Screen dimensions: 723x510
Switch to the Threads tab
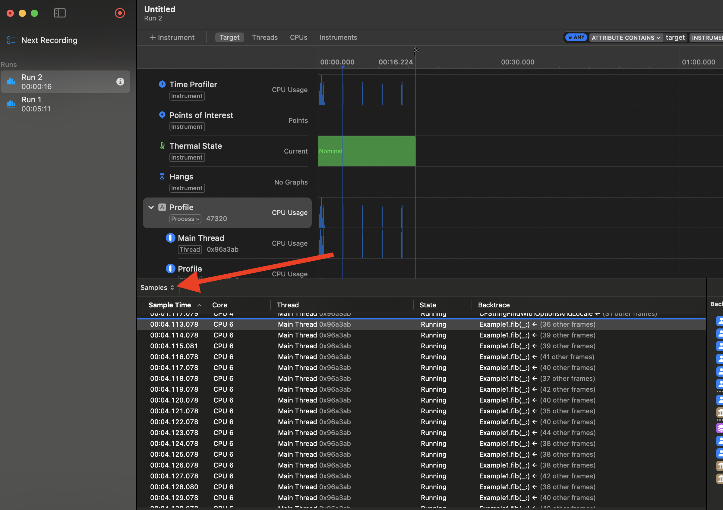pyautogui.click(x=265, y=37)
